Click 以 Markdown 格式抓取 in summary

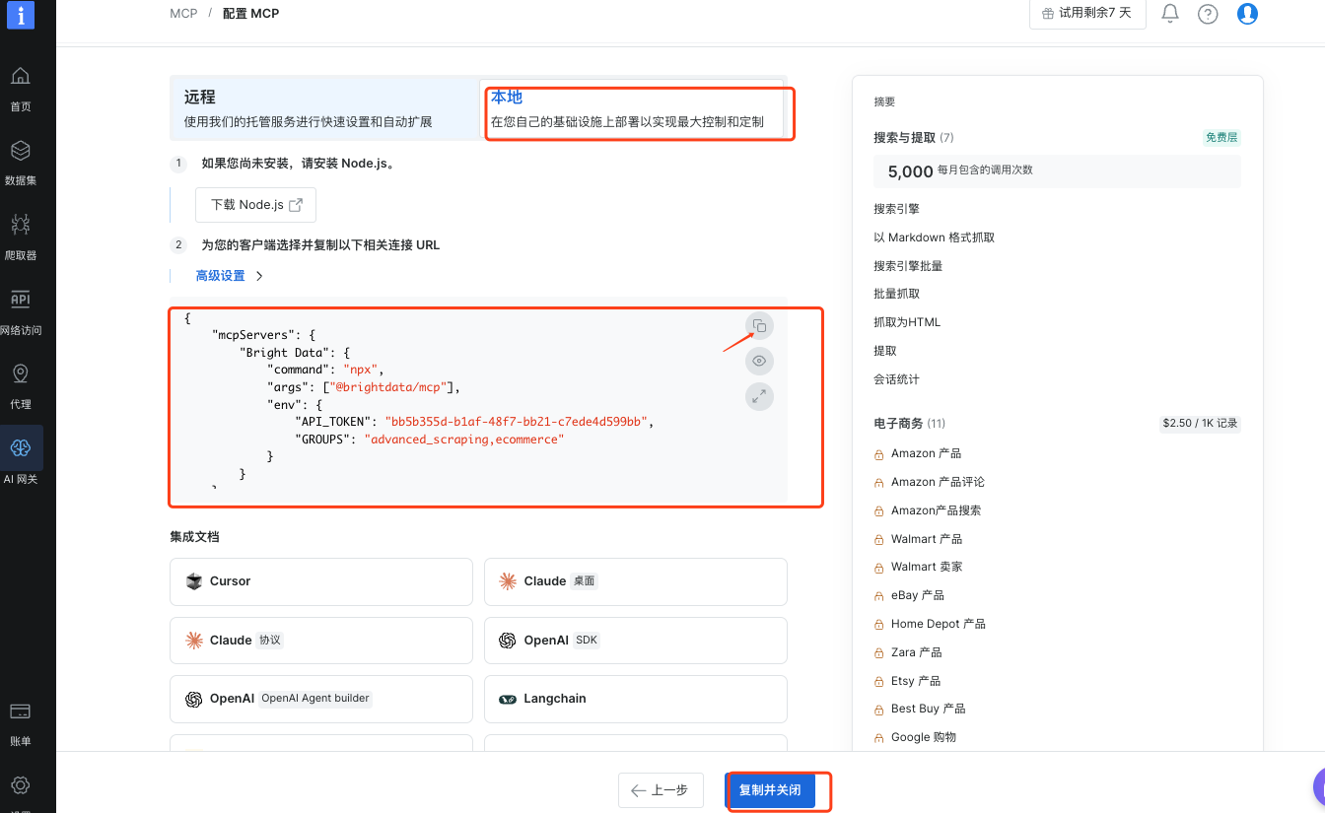click(x=934, y=237)
